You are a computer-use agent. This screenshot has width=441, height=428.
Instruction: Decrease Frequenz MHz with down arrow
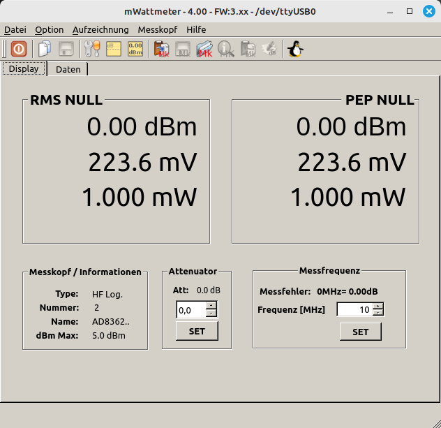[378, 313]
